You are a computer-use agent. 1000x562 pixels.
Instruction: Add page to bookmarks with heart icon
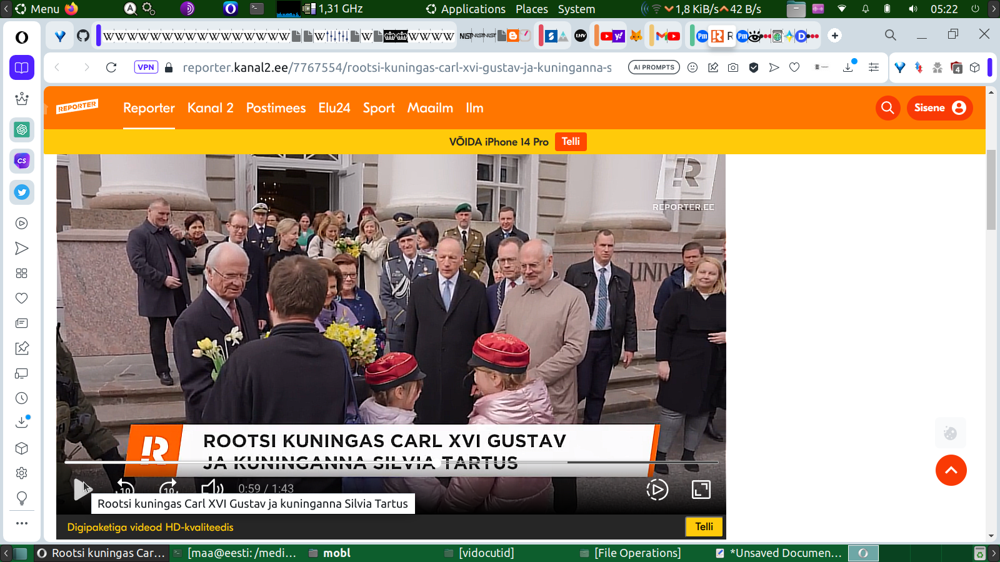794,67
